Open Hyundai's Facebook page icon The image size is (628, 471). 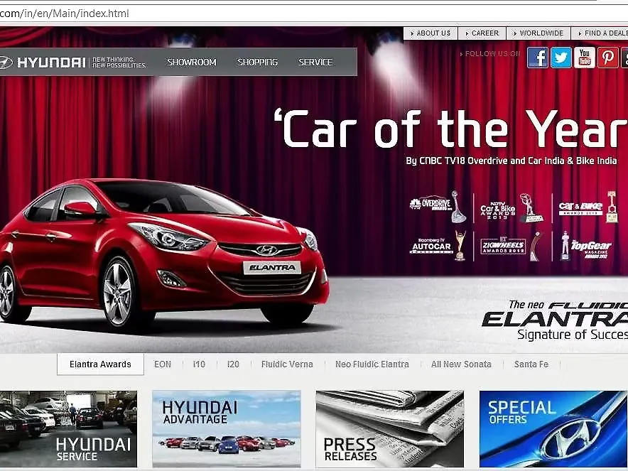click(x=538, y=58)
